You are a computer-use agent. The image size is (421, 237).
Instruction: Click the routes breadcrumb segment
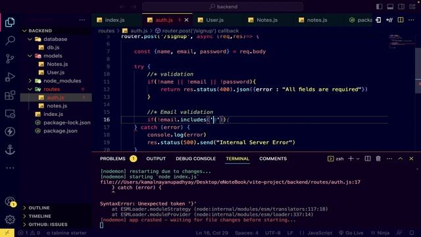(x=107, y=31)
